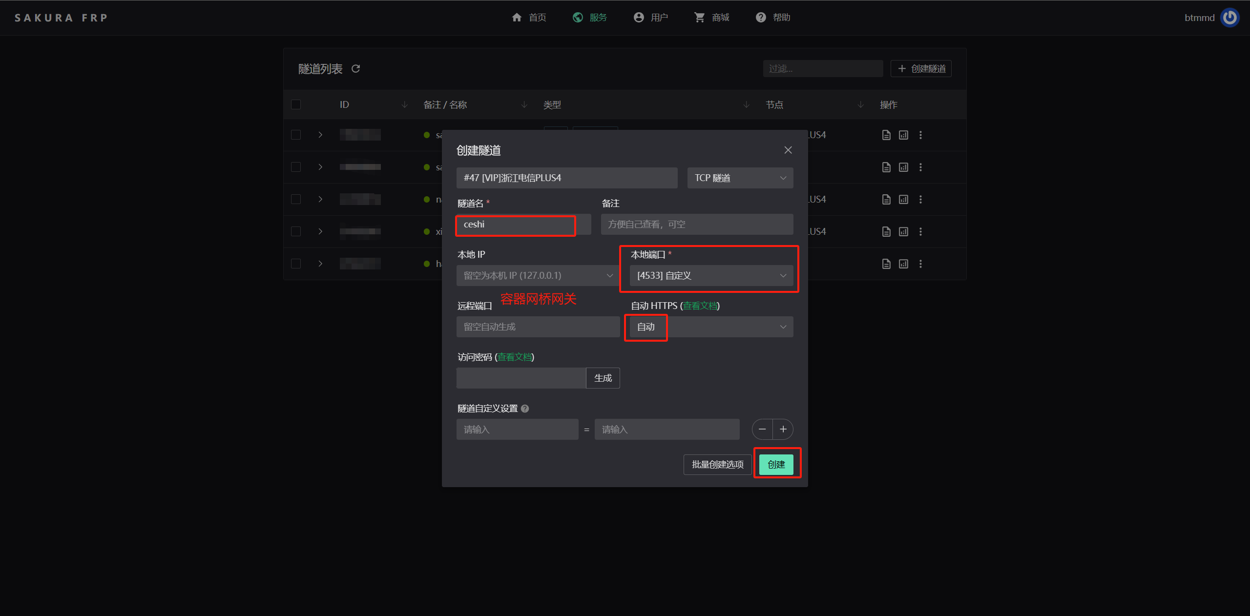Click the refresh icon beside 隧道列表
Screen dimensions: 1250x616
pyautogui.click(x=355, y=69)
